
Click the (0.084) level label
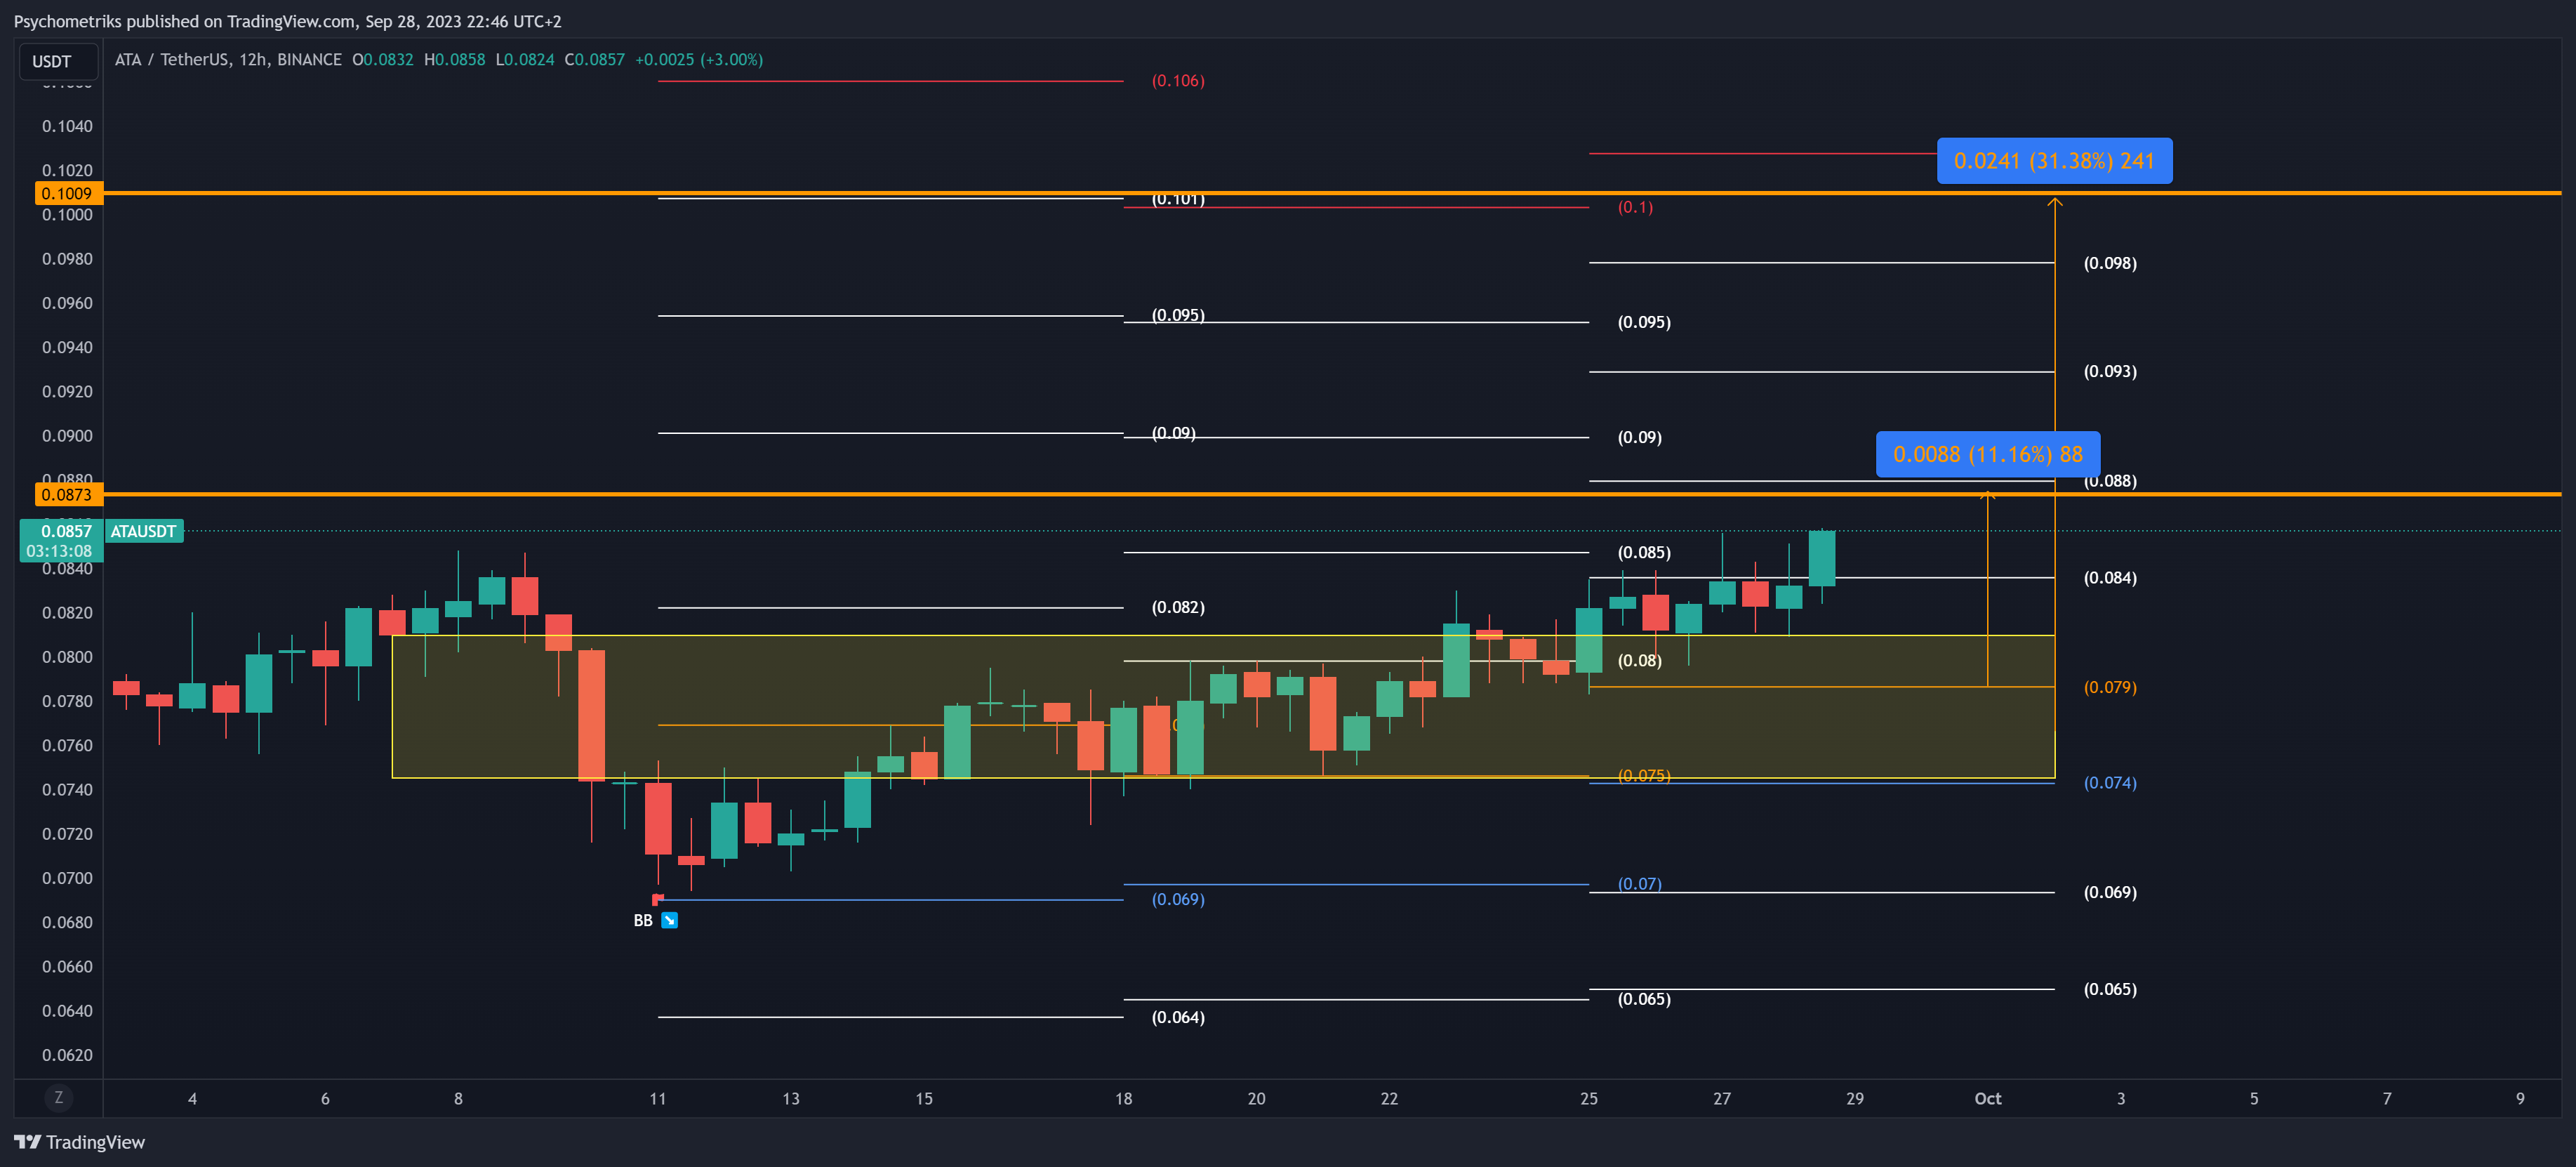pyautogui.click(x=2110, y=578)
